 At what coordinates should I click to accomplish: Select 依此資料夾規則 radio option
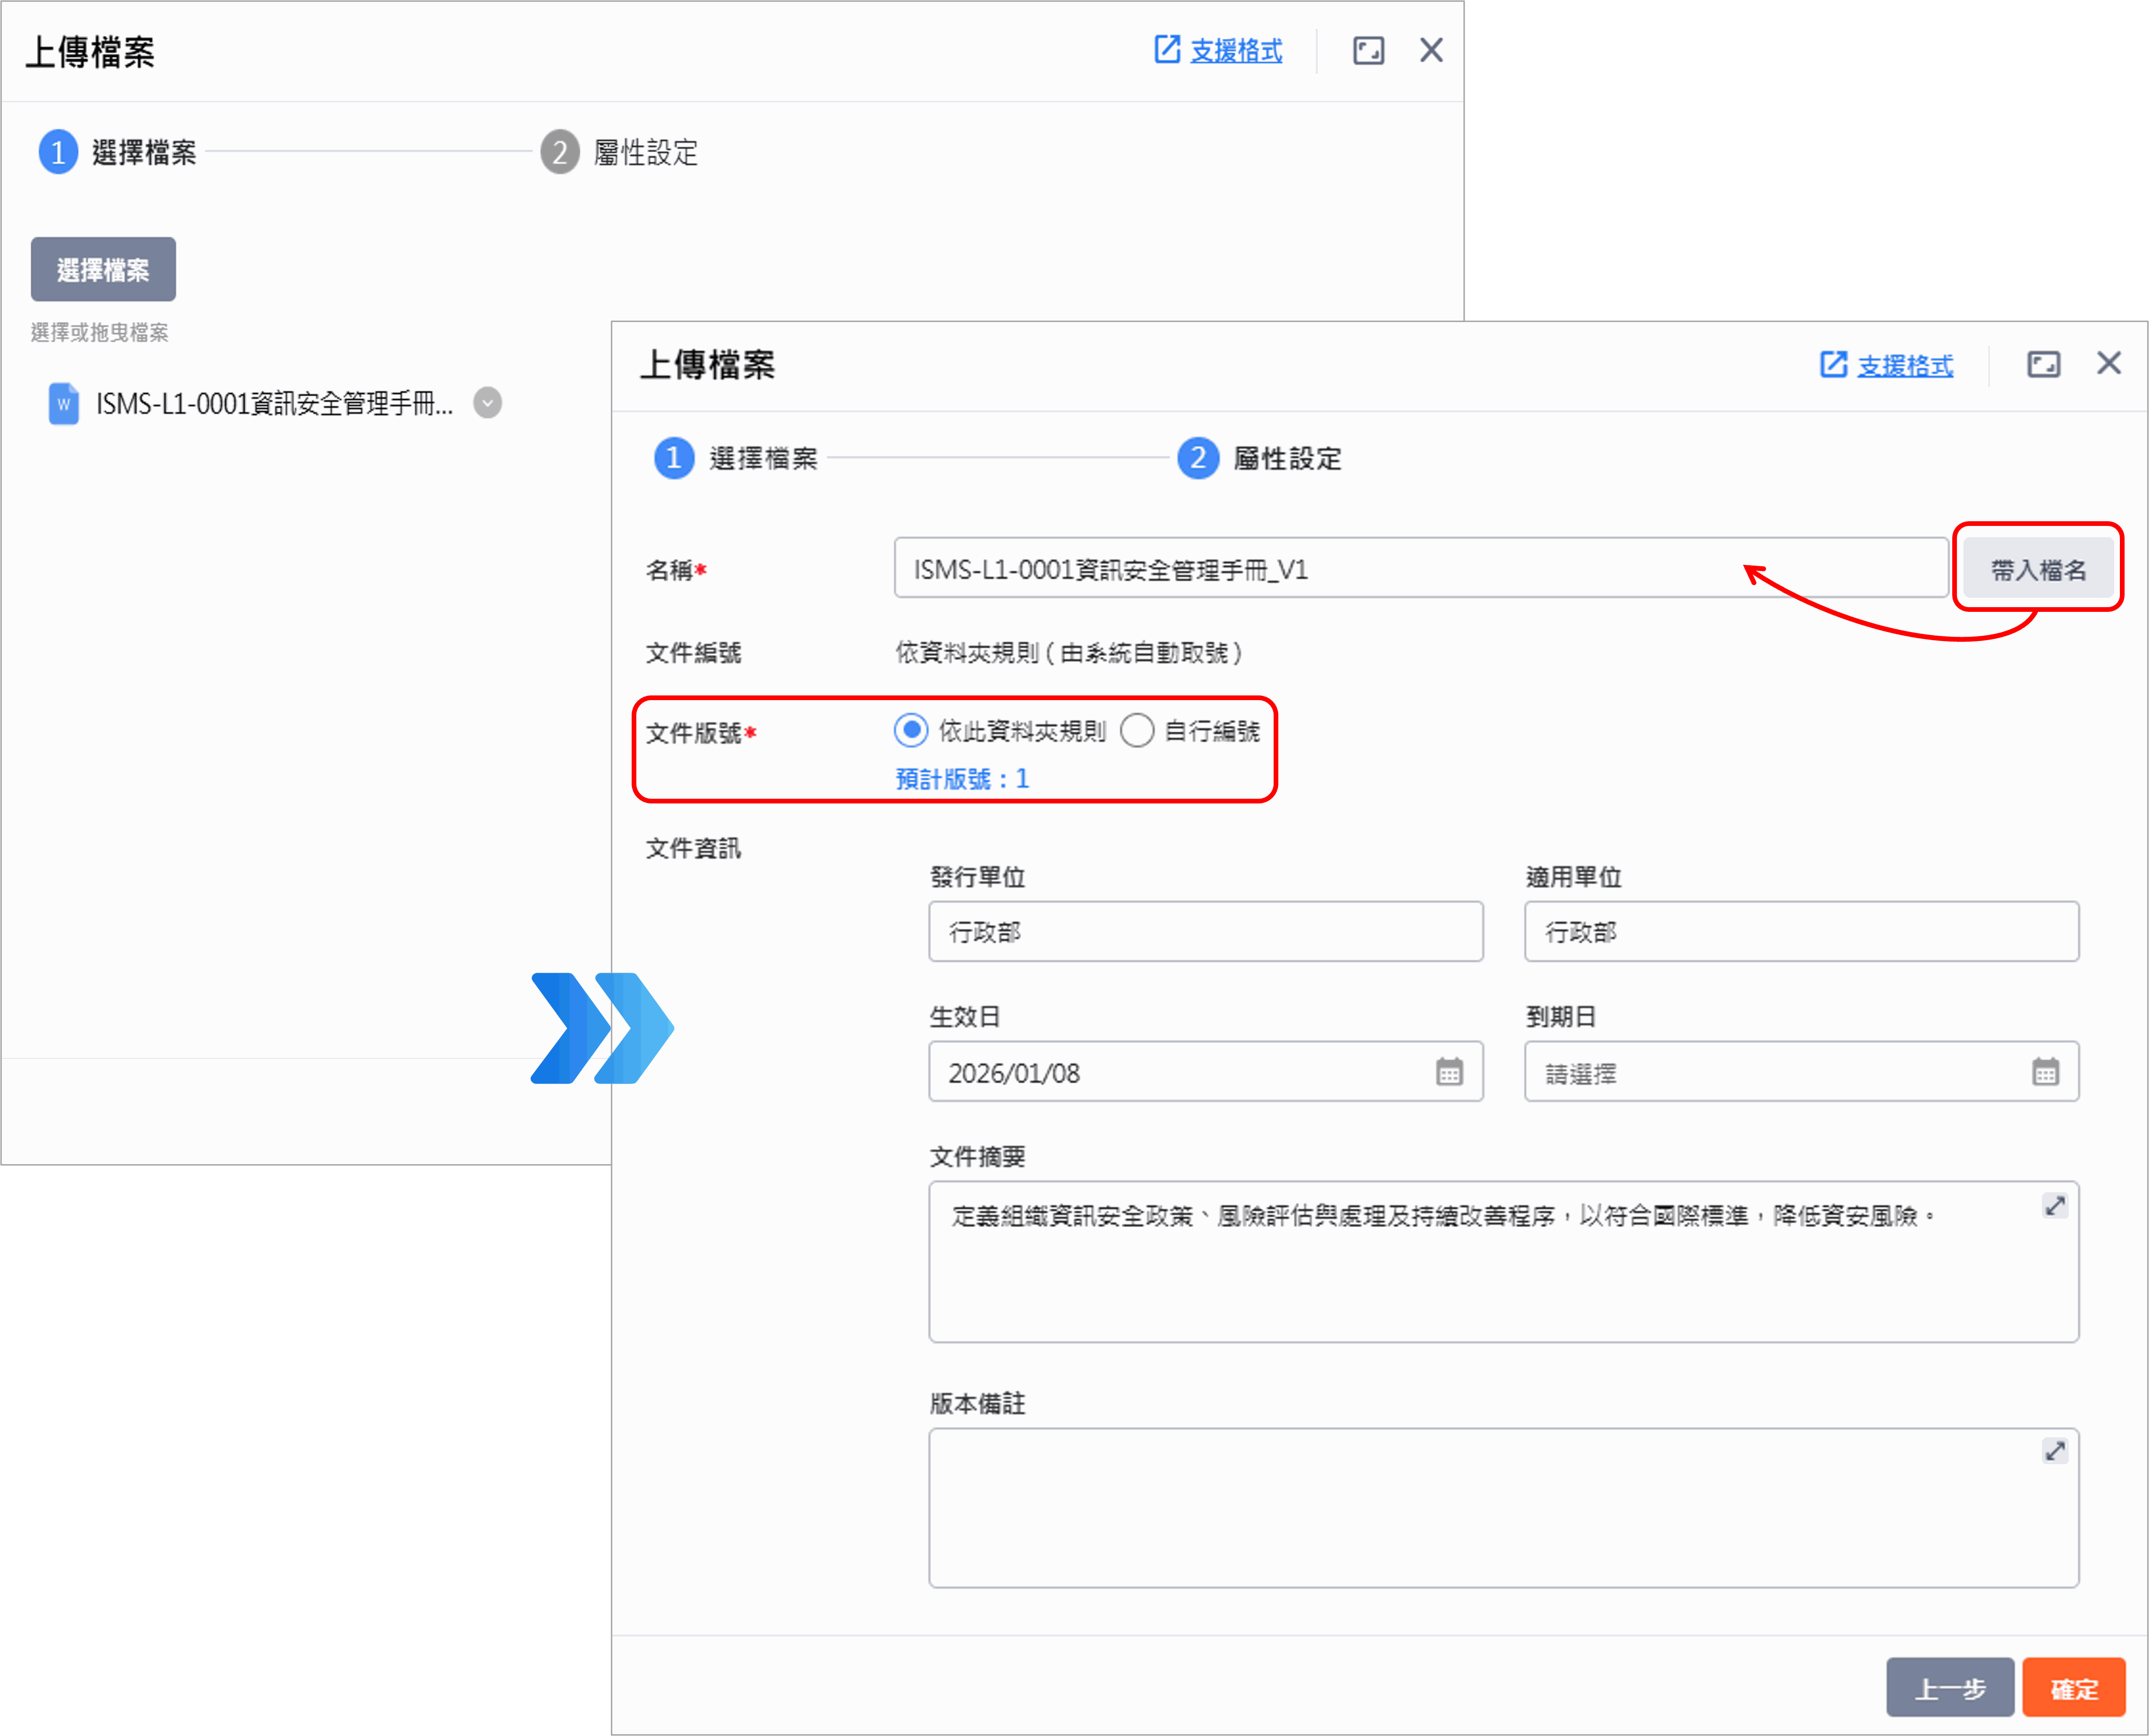(911, 731)
